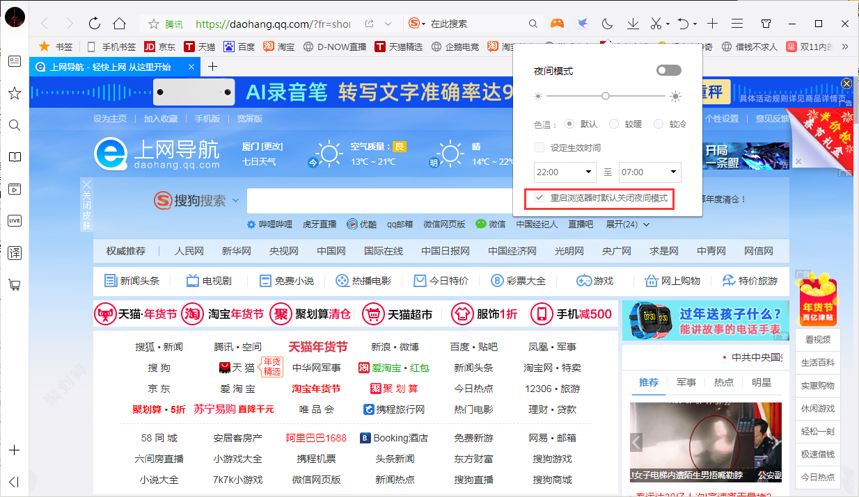Switch to the 军事 news tab
859x497 pixels.
pyautogui.click(x=686, y=382)
